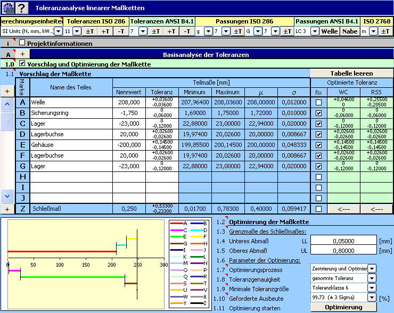394x313 pixels.
Task: Open LC 3 fit dropdown
Action: [x=315, y=31]
